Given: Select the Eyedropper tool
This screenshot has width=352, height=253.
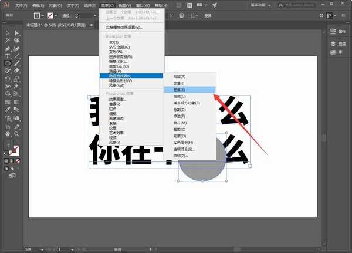Looking at the screenshot, I should [8, 110].
